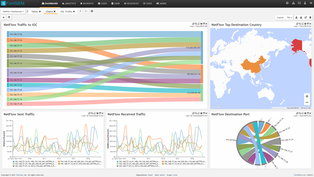The height and width of the screenshot is (177, 314).
Task: Switch to the IOC Traffic tab
Action: click(66, 11)
